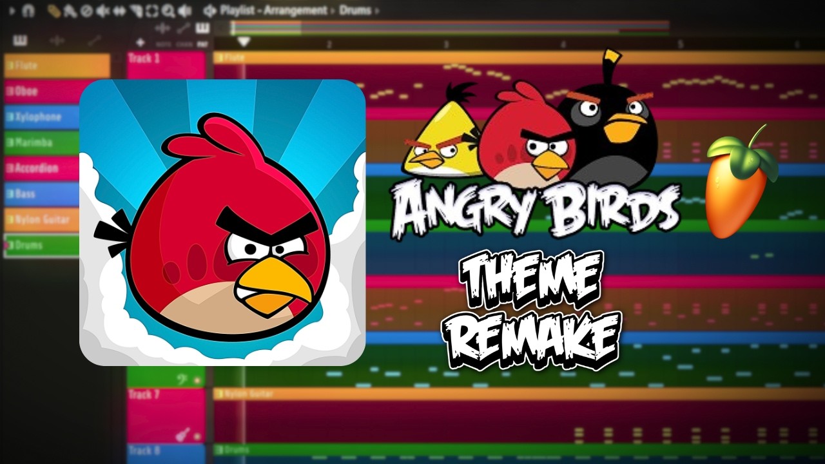Select the Draw pencil tool
The image size is (825, 464).
click(55, 11)
